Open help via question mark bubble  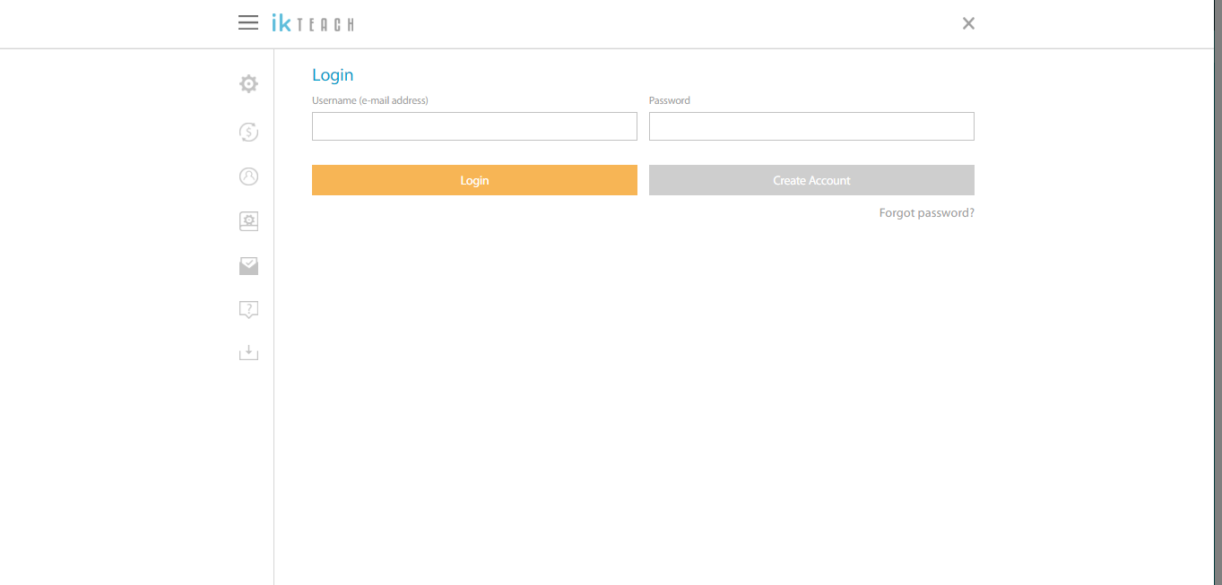(248, 310)
